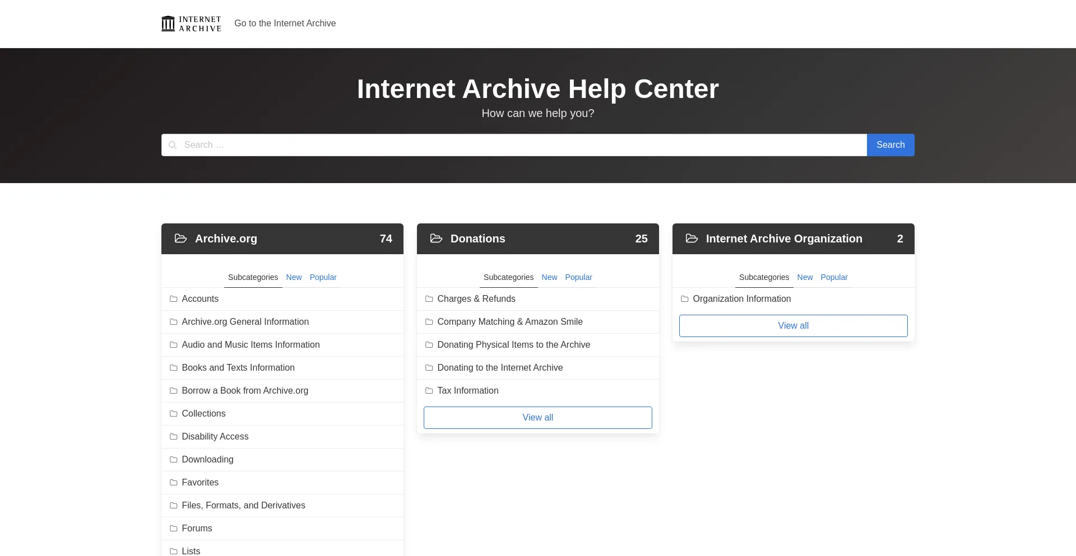Open the Collections subcategory
Screen dimensions: 1076x556
(203, 414)
